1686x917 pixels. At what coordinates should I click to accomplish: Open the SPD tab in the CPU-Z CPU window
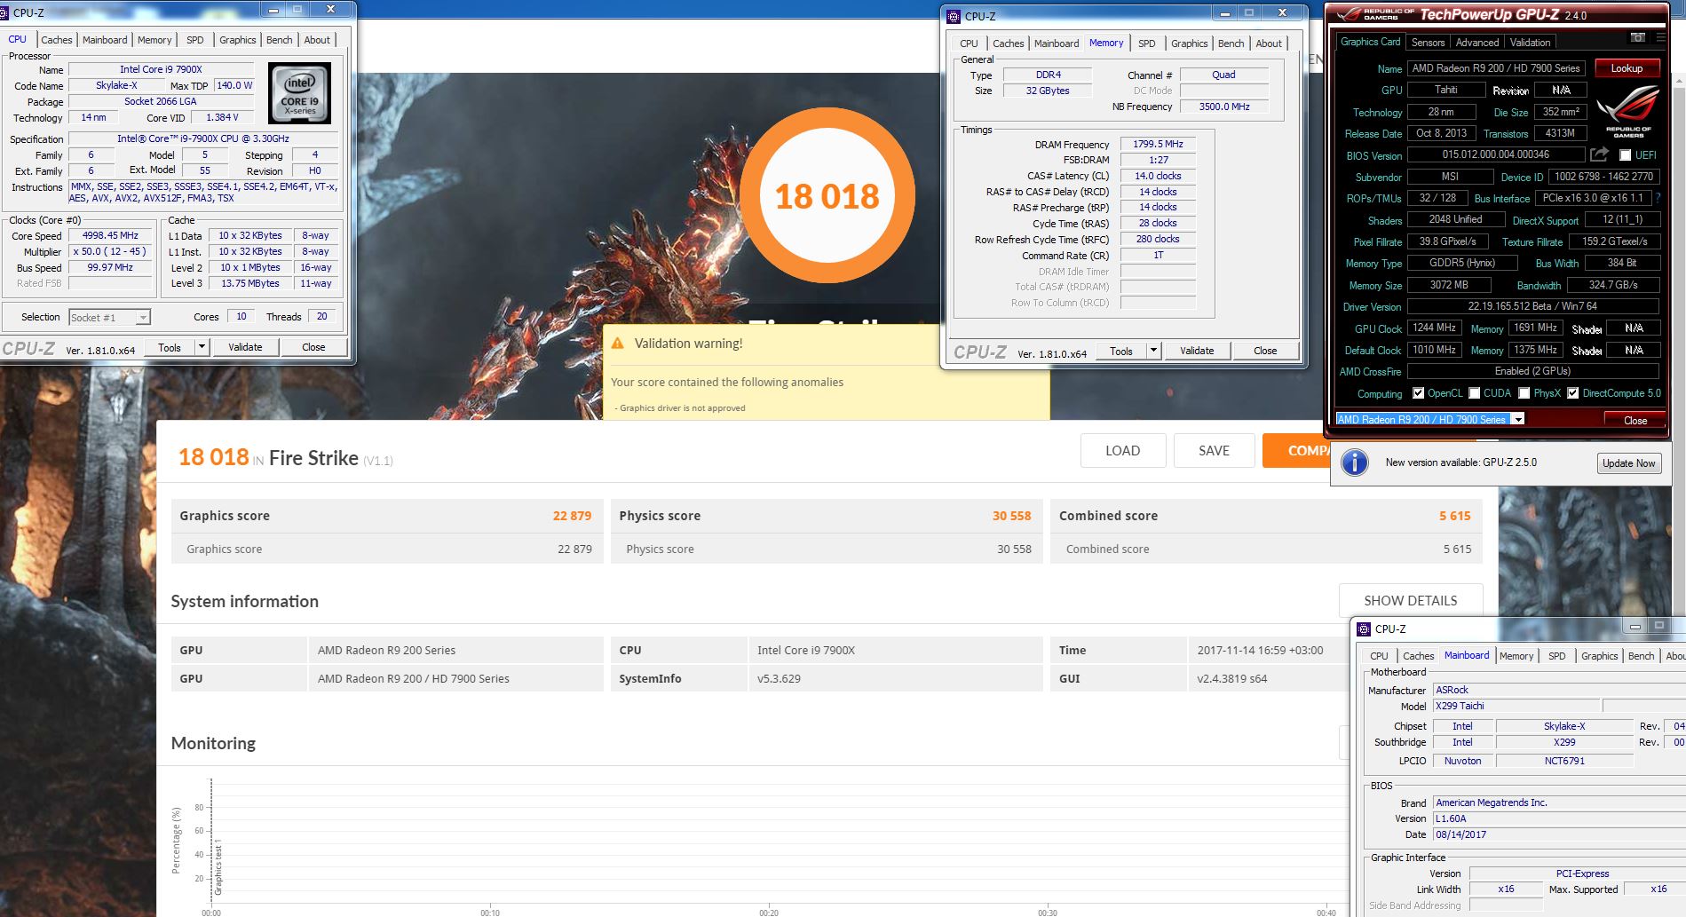tap(194, 40)
